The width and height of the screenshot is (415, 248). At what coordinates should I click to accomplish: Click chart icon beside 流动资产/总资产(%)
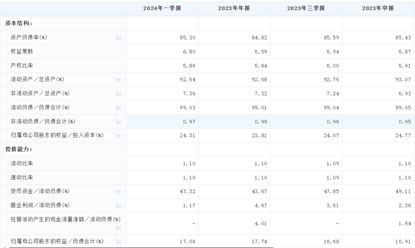(x=119, y=79)
